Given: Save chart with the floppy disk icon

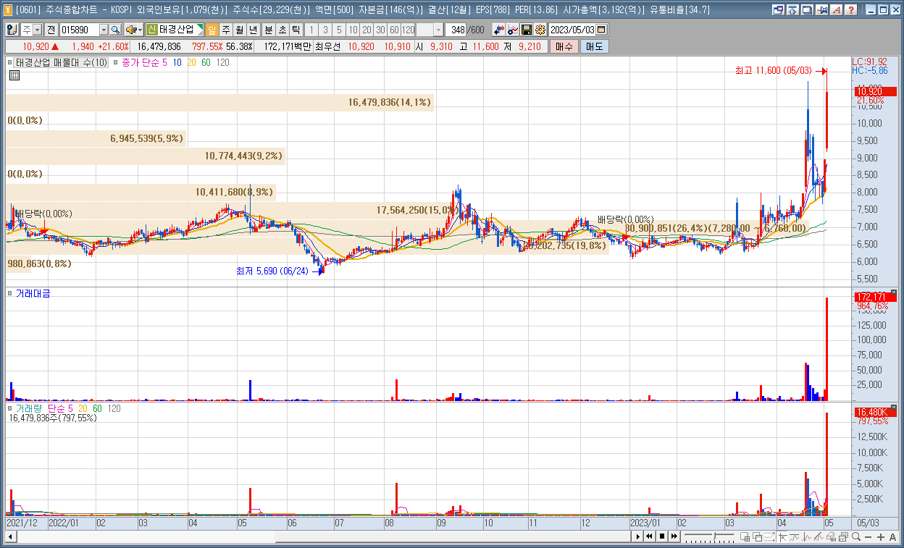Looking at the screenshot, I should (527, 30).
